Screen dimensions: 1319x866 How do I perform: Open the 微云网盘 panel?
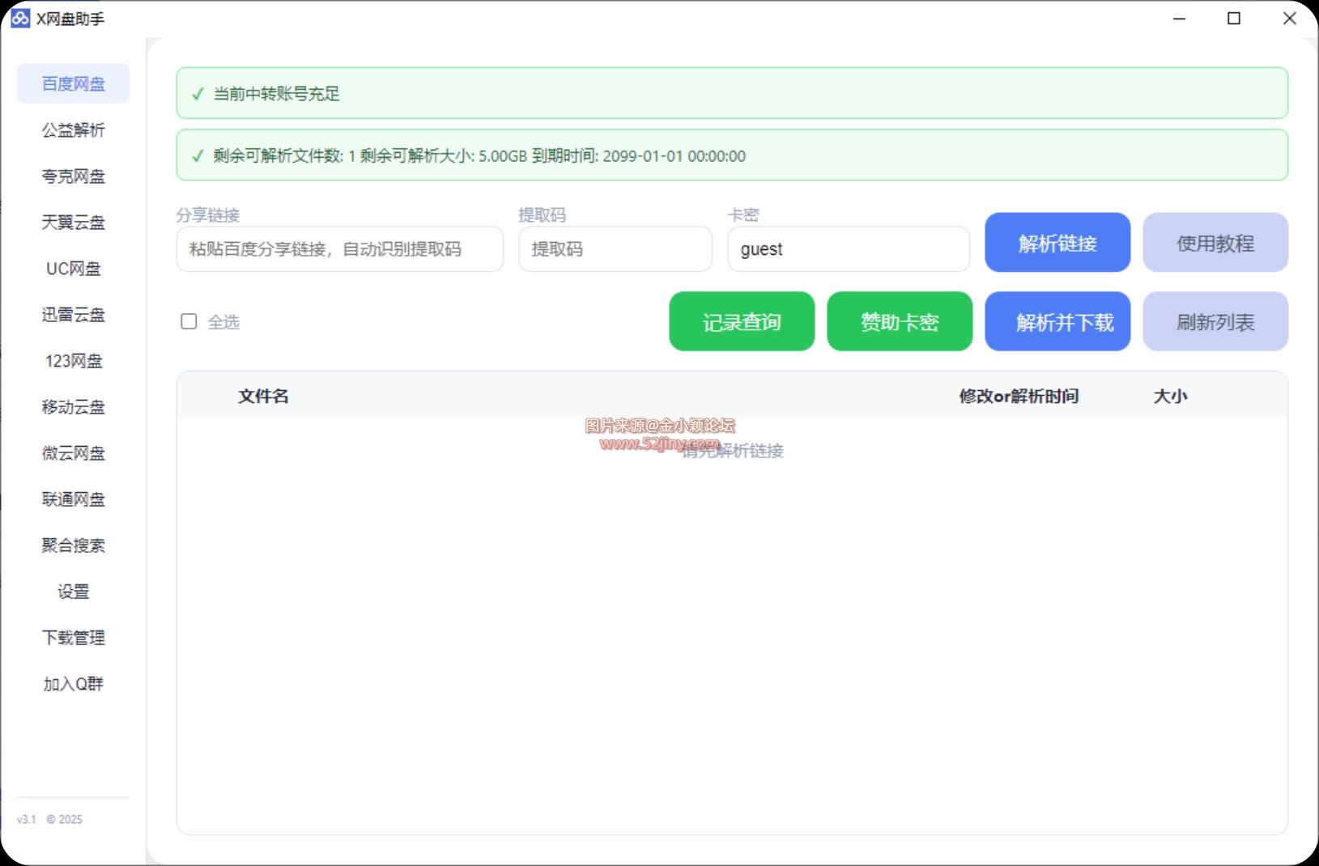coord(73,452)
